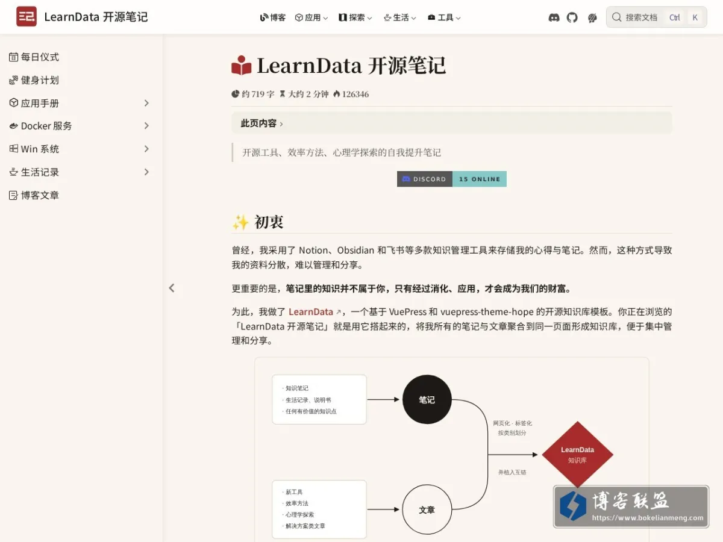This screenshot has width=723, height=542.
Task: Click the Discord 15 online badge
Action: (x=452, y=179)
